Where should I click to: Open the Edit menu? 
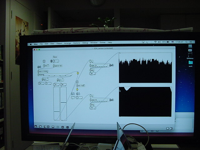pyautogui.click(x=47, y=44)
